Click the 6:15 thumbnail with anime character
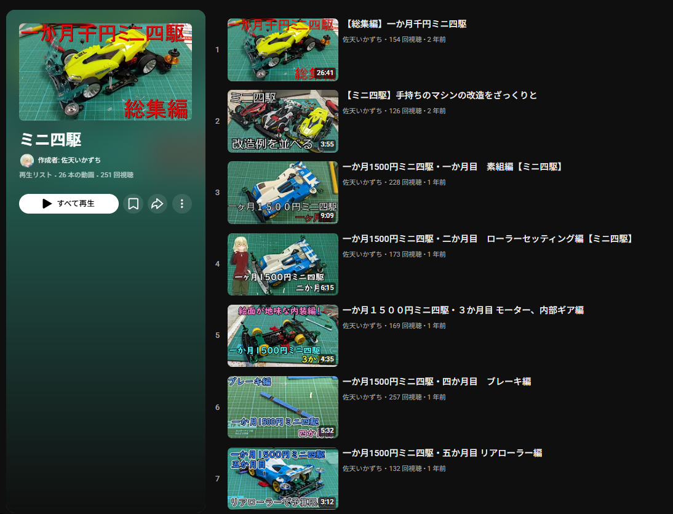Viewport: 673px width, 514px height. pos(282,264)
